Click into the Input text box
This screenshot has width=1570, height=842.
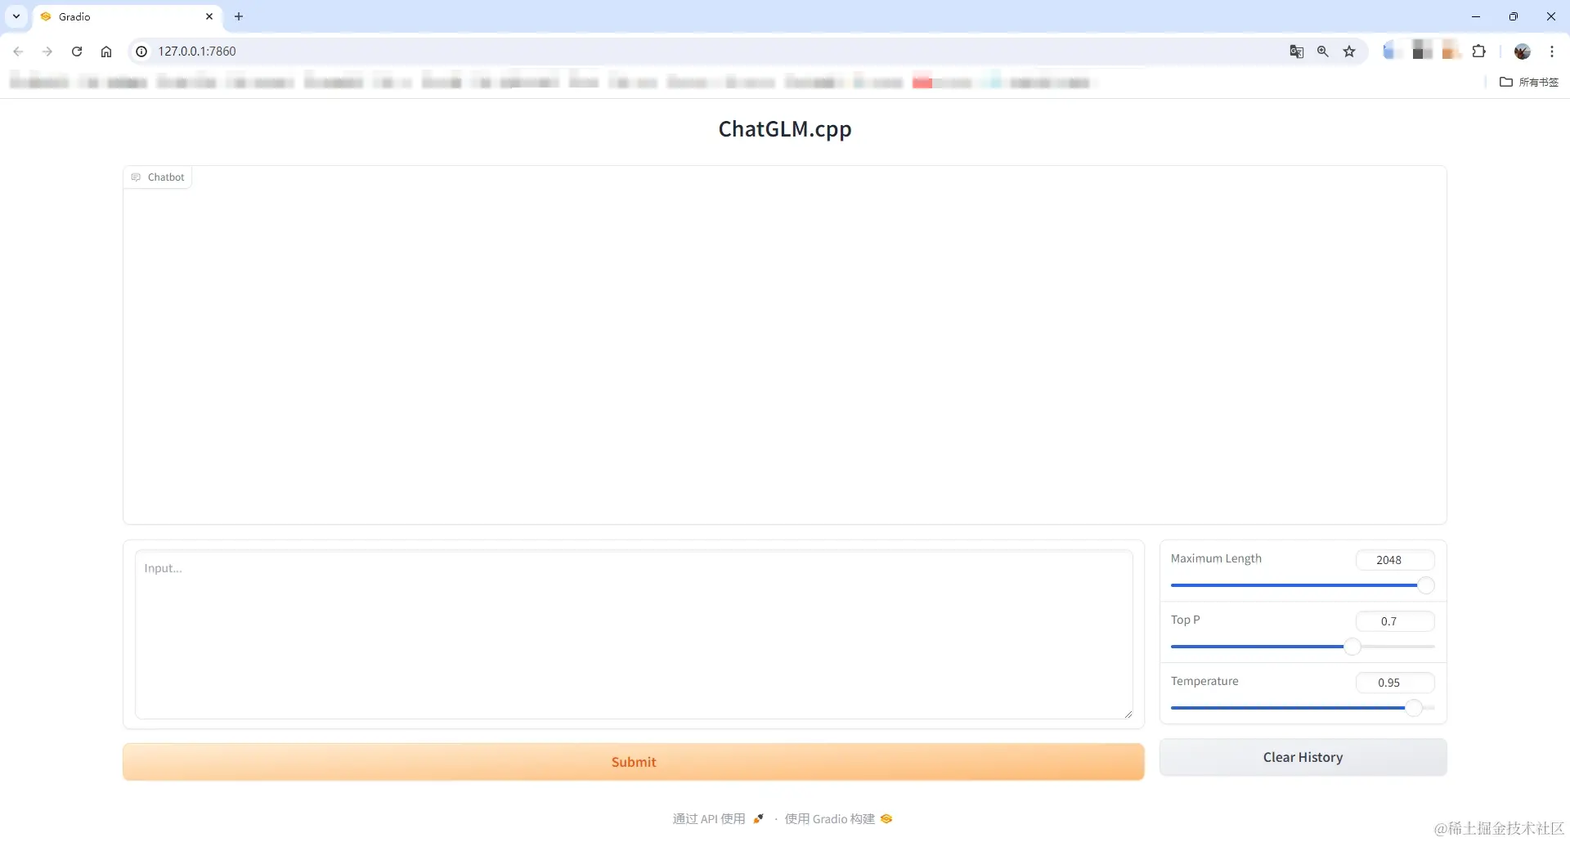(634, 634)
